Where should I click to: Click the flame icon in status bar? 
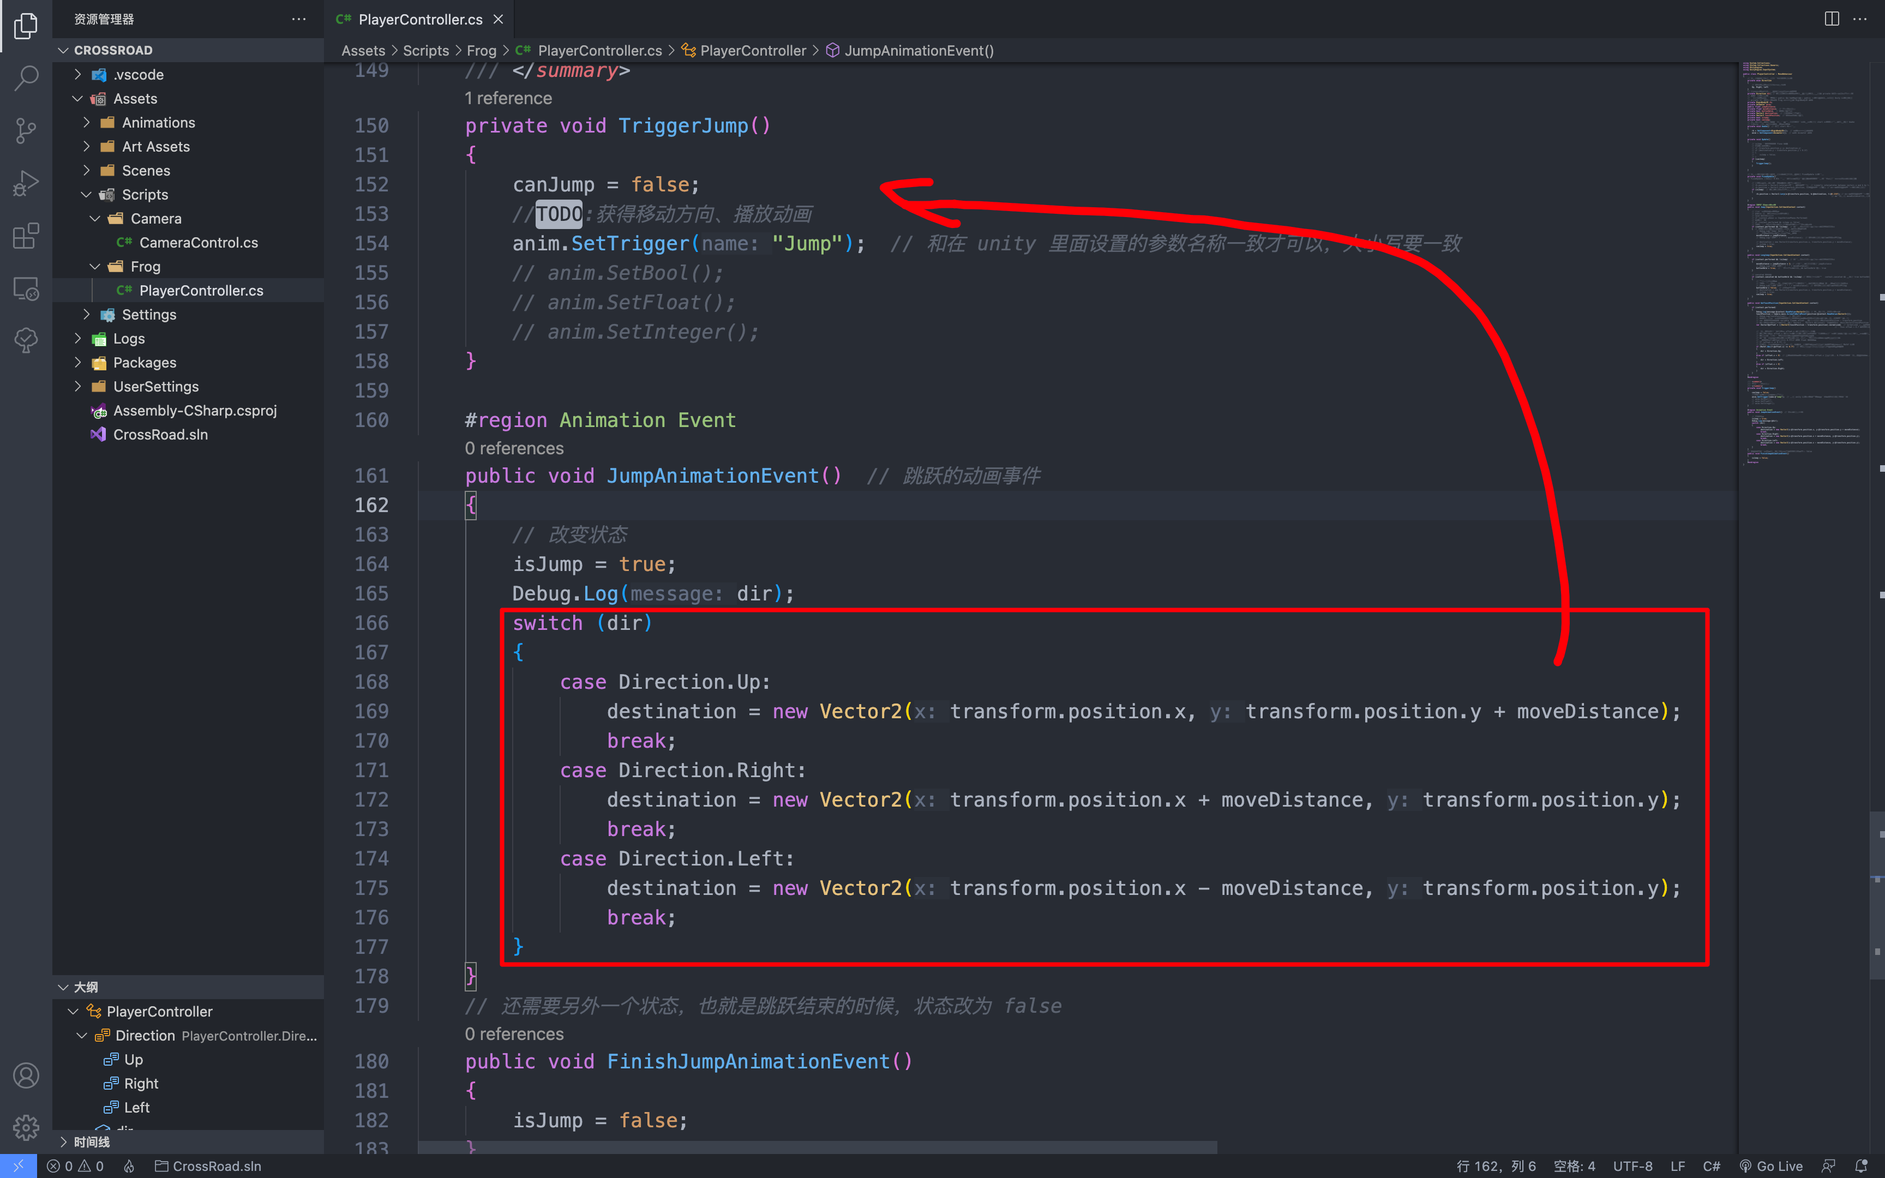point(129,1167)
